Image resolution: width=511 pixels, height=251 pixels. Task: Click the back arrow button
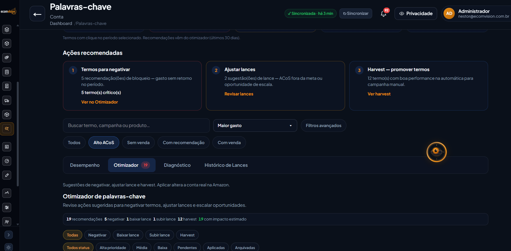(x=37, y=13)
